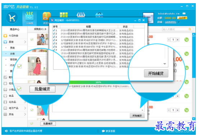Toggle row 4 checkbox in 淘宝铺货 dialog

pyautogui.click(x=54, y=40)
